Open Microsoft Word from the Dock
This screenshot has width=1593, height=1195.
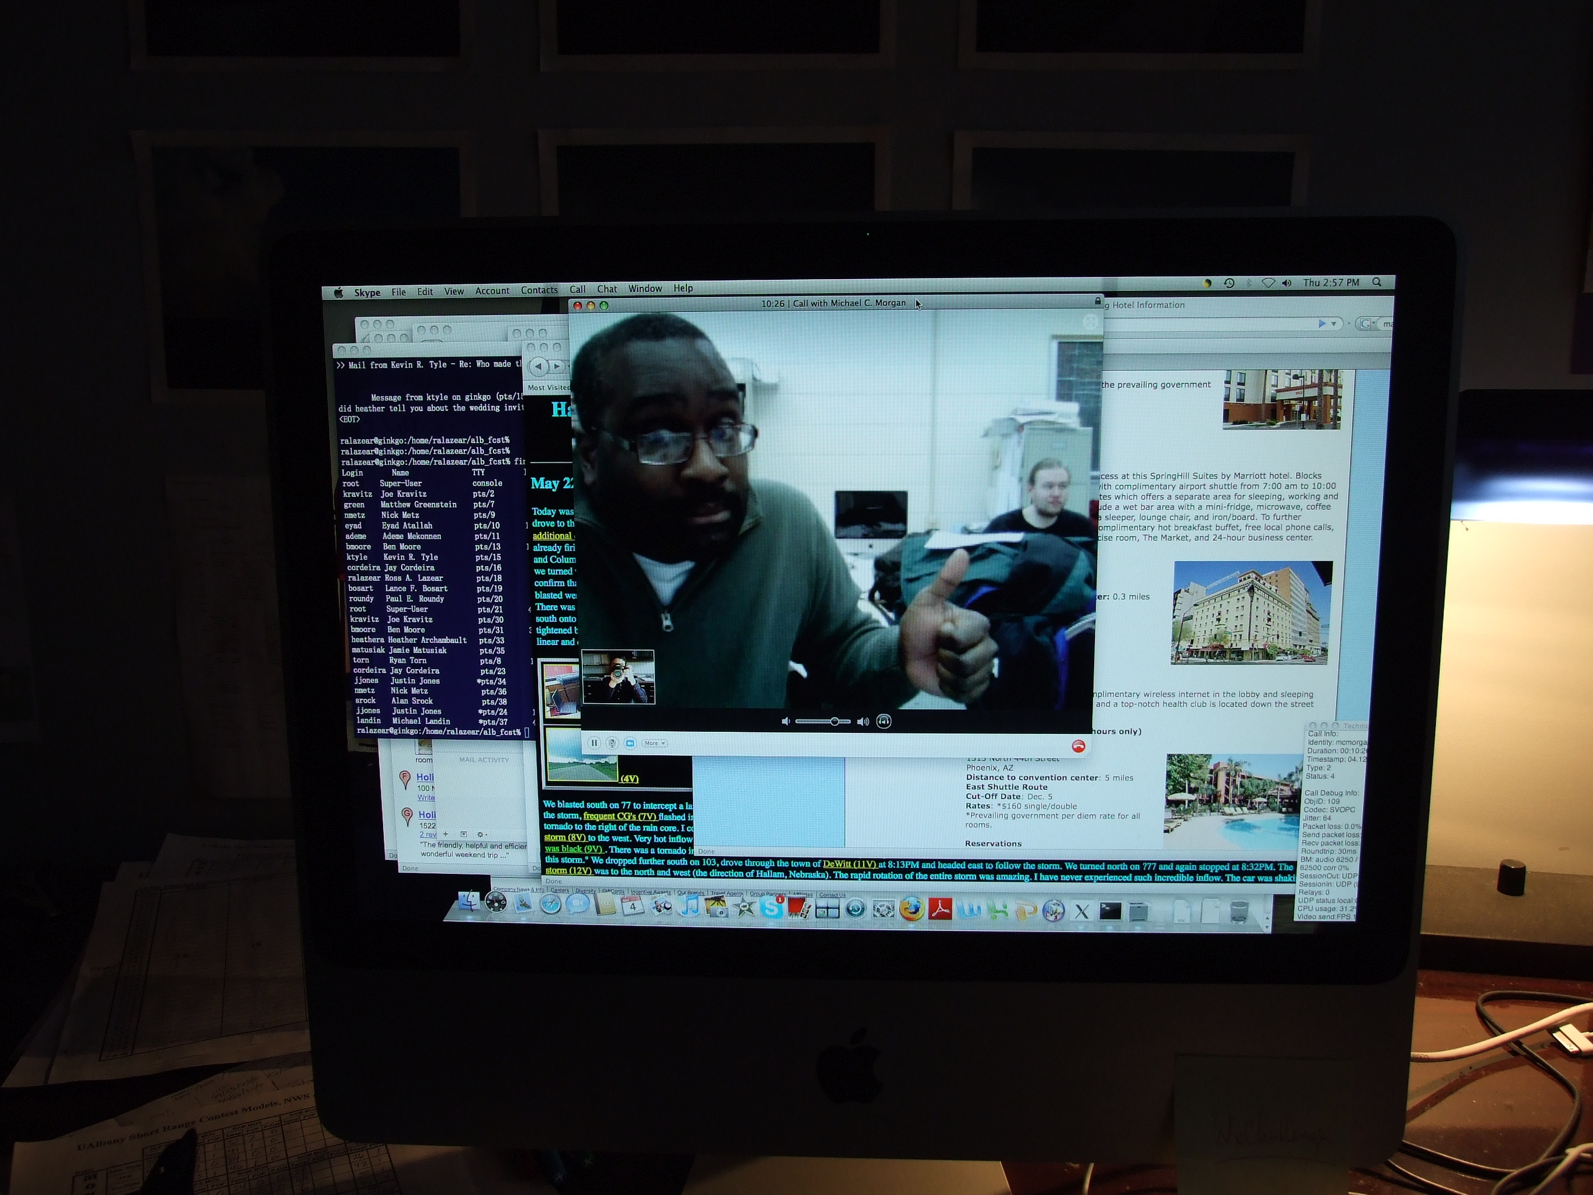click(969, 910)
